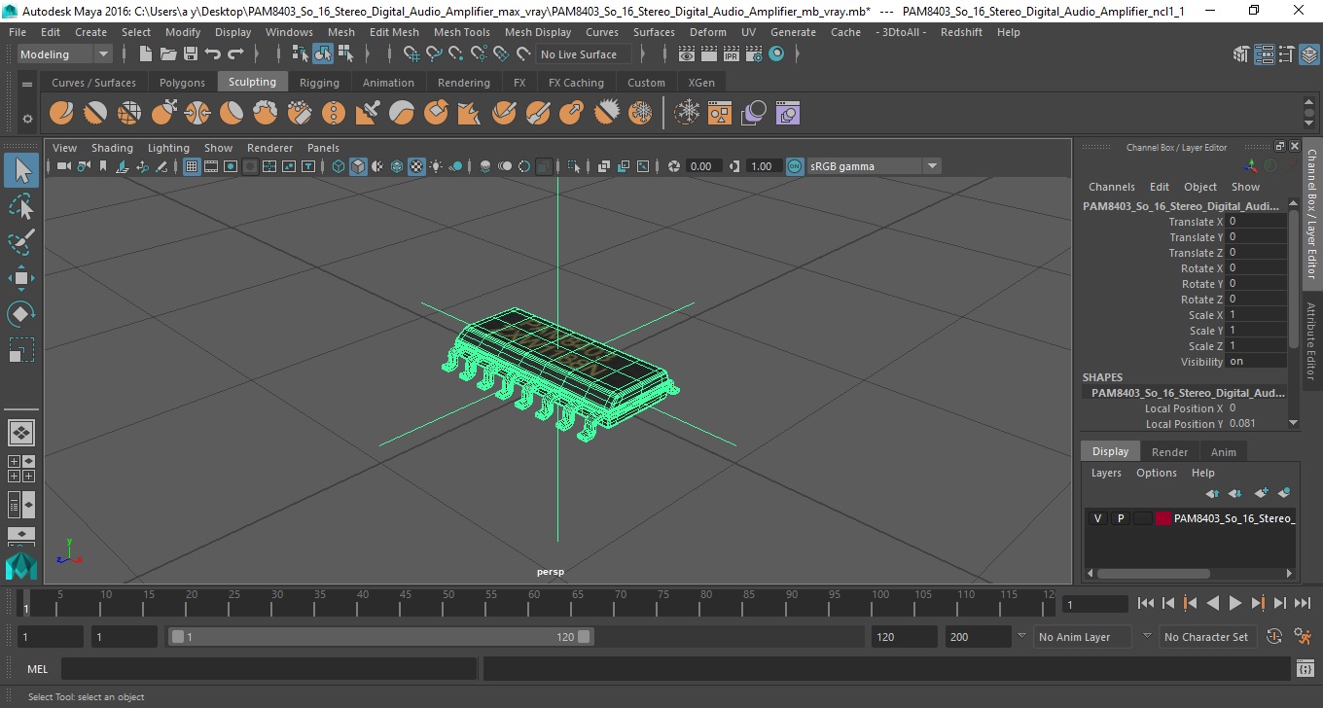The height and width of the screenshot is (708, 1323).
Task: Click the shelf settings gear icon
Action: click(27, 118)
